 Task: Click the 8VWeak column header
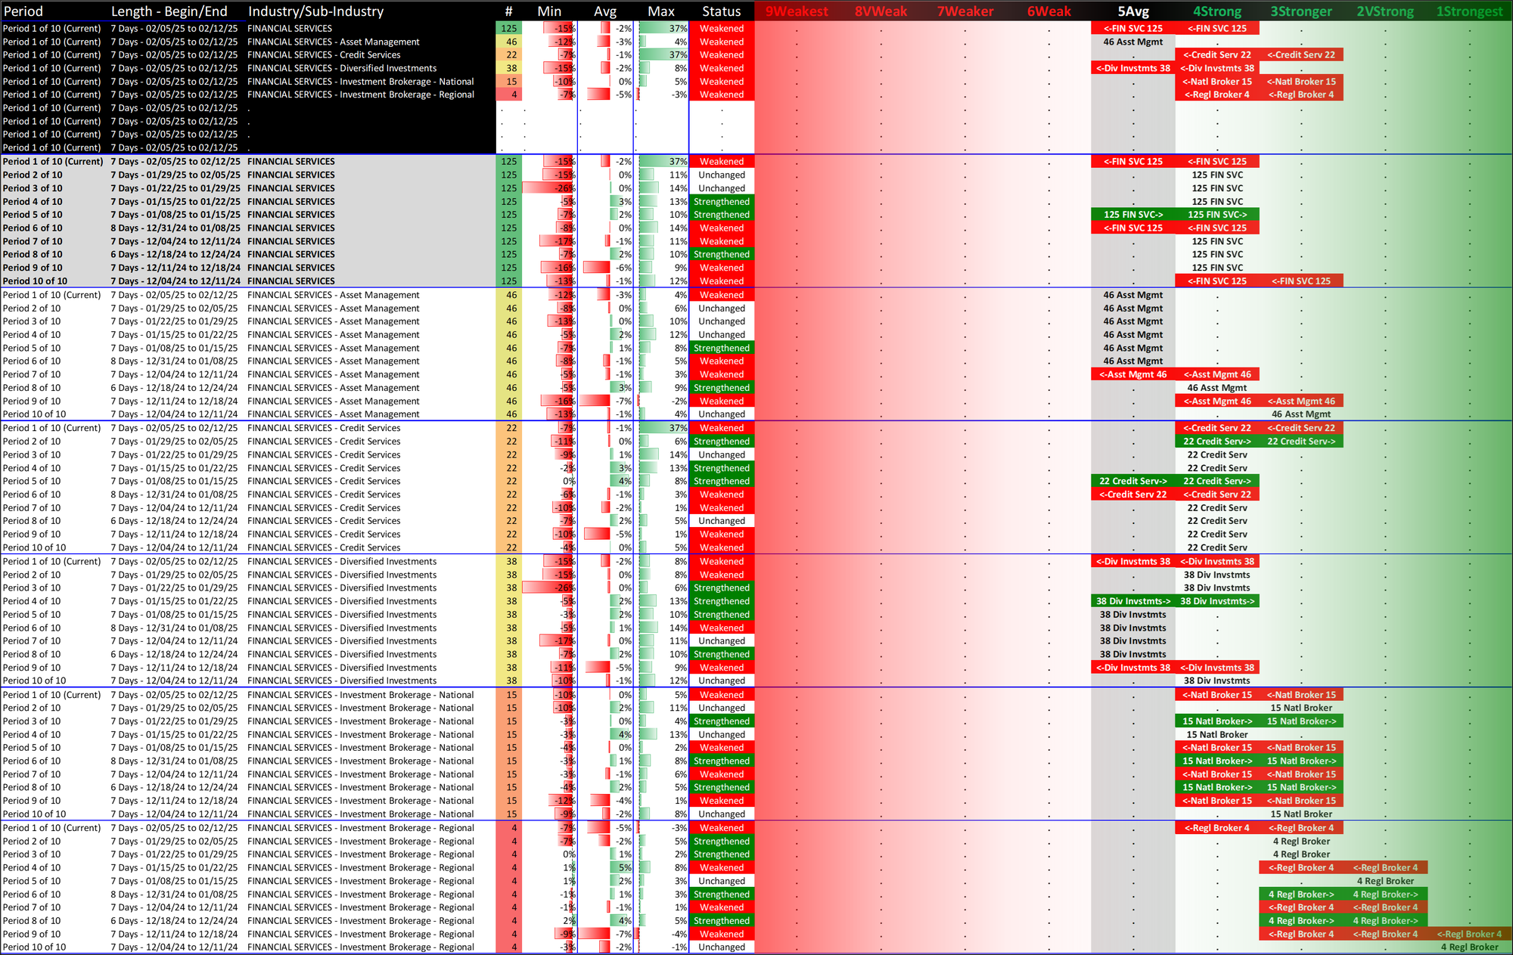tap(881, 11)
